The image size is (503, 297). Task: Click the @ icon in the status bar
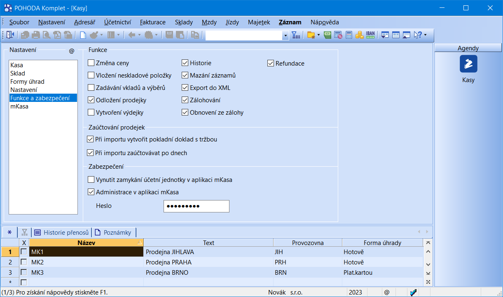pyautogui.click(x=386, y=292)
